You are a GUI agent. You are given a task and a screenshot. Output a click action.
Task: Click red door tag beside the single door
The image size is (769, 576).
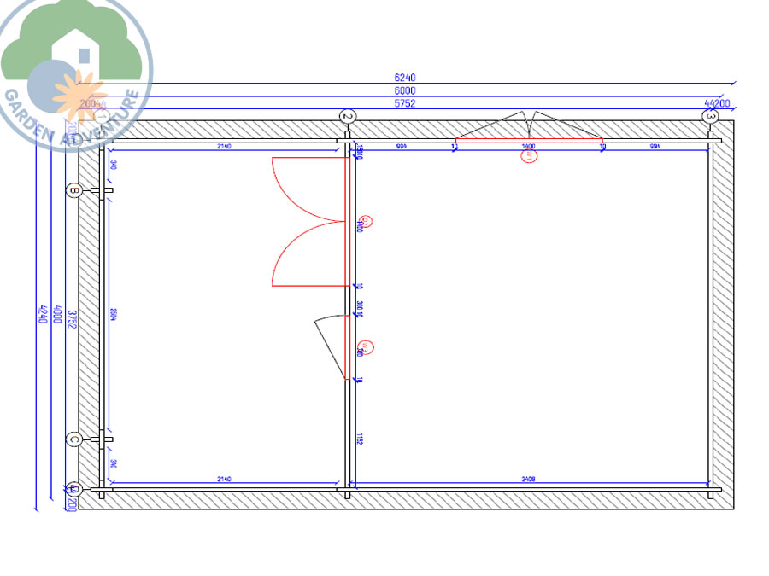[364, 347]
